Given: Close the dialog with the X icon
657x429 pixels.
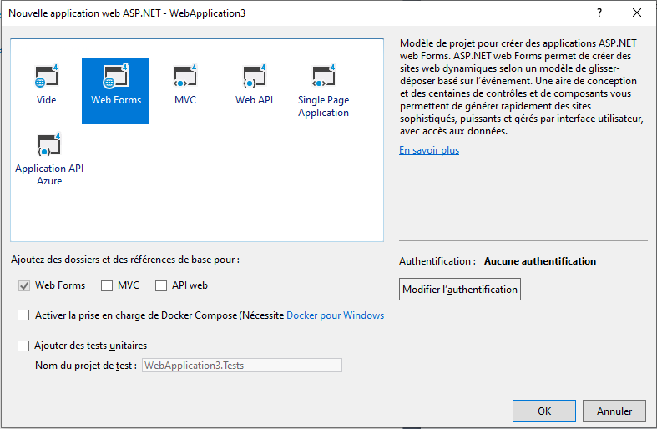Looking at the screenshot, I should [637, 13].
